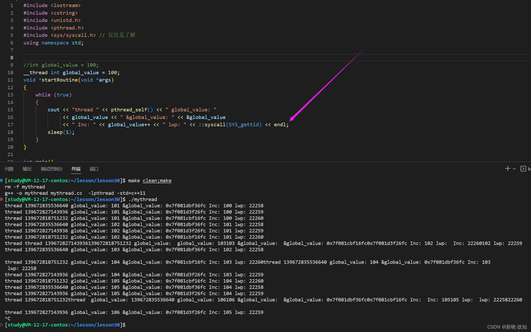The height and width of the screenshot is (332, 531).
Task: Switch to the 输出 panel tab
Action: 27,169
